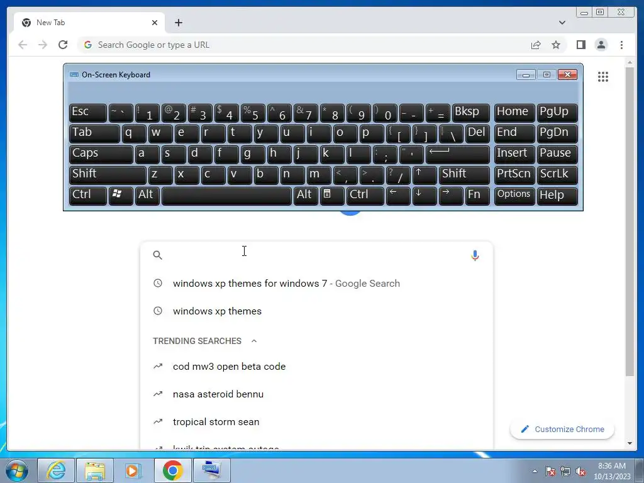The height and width of the screenshot is (483, 644).
Task: Click up arrow key on keyboard
Action: 425,174
